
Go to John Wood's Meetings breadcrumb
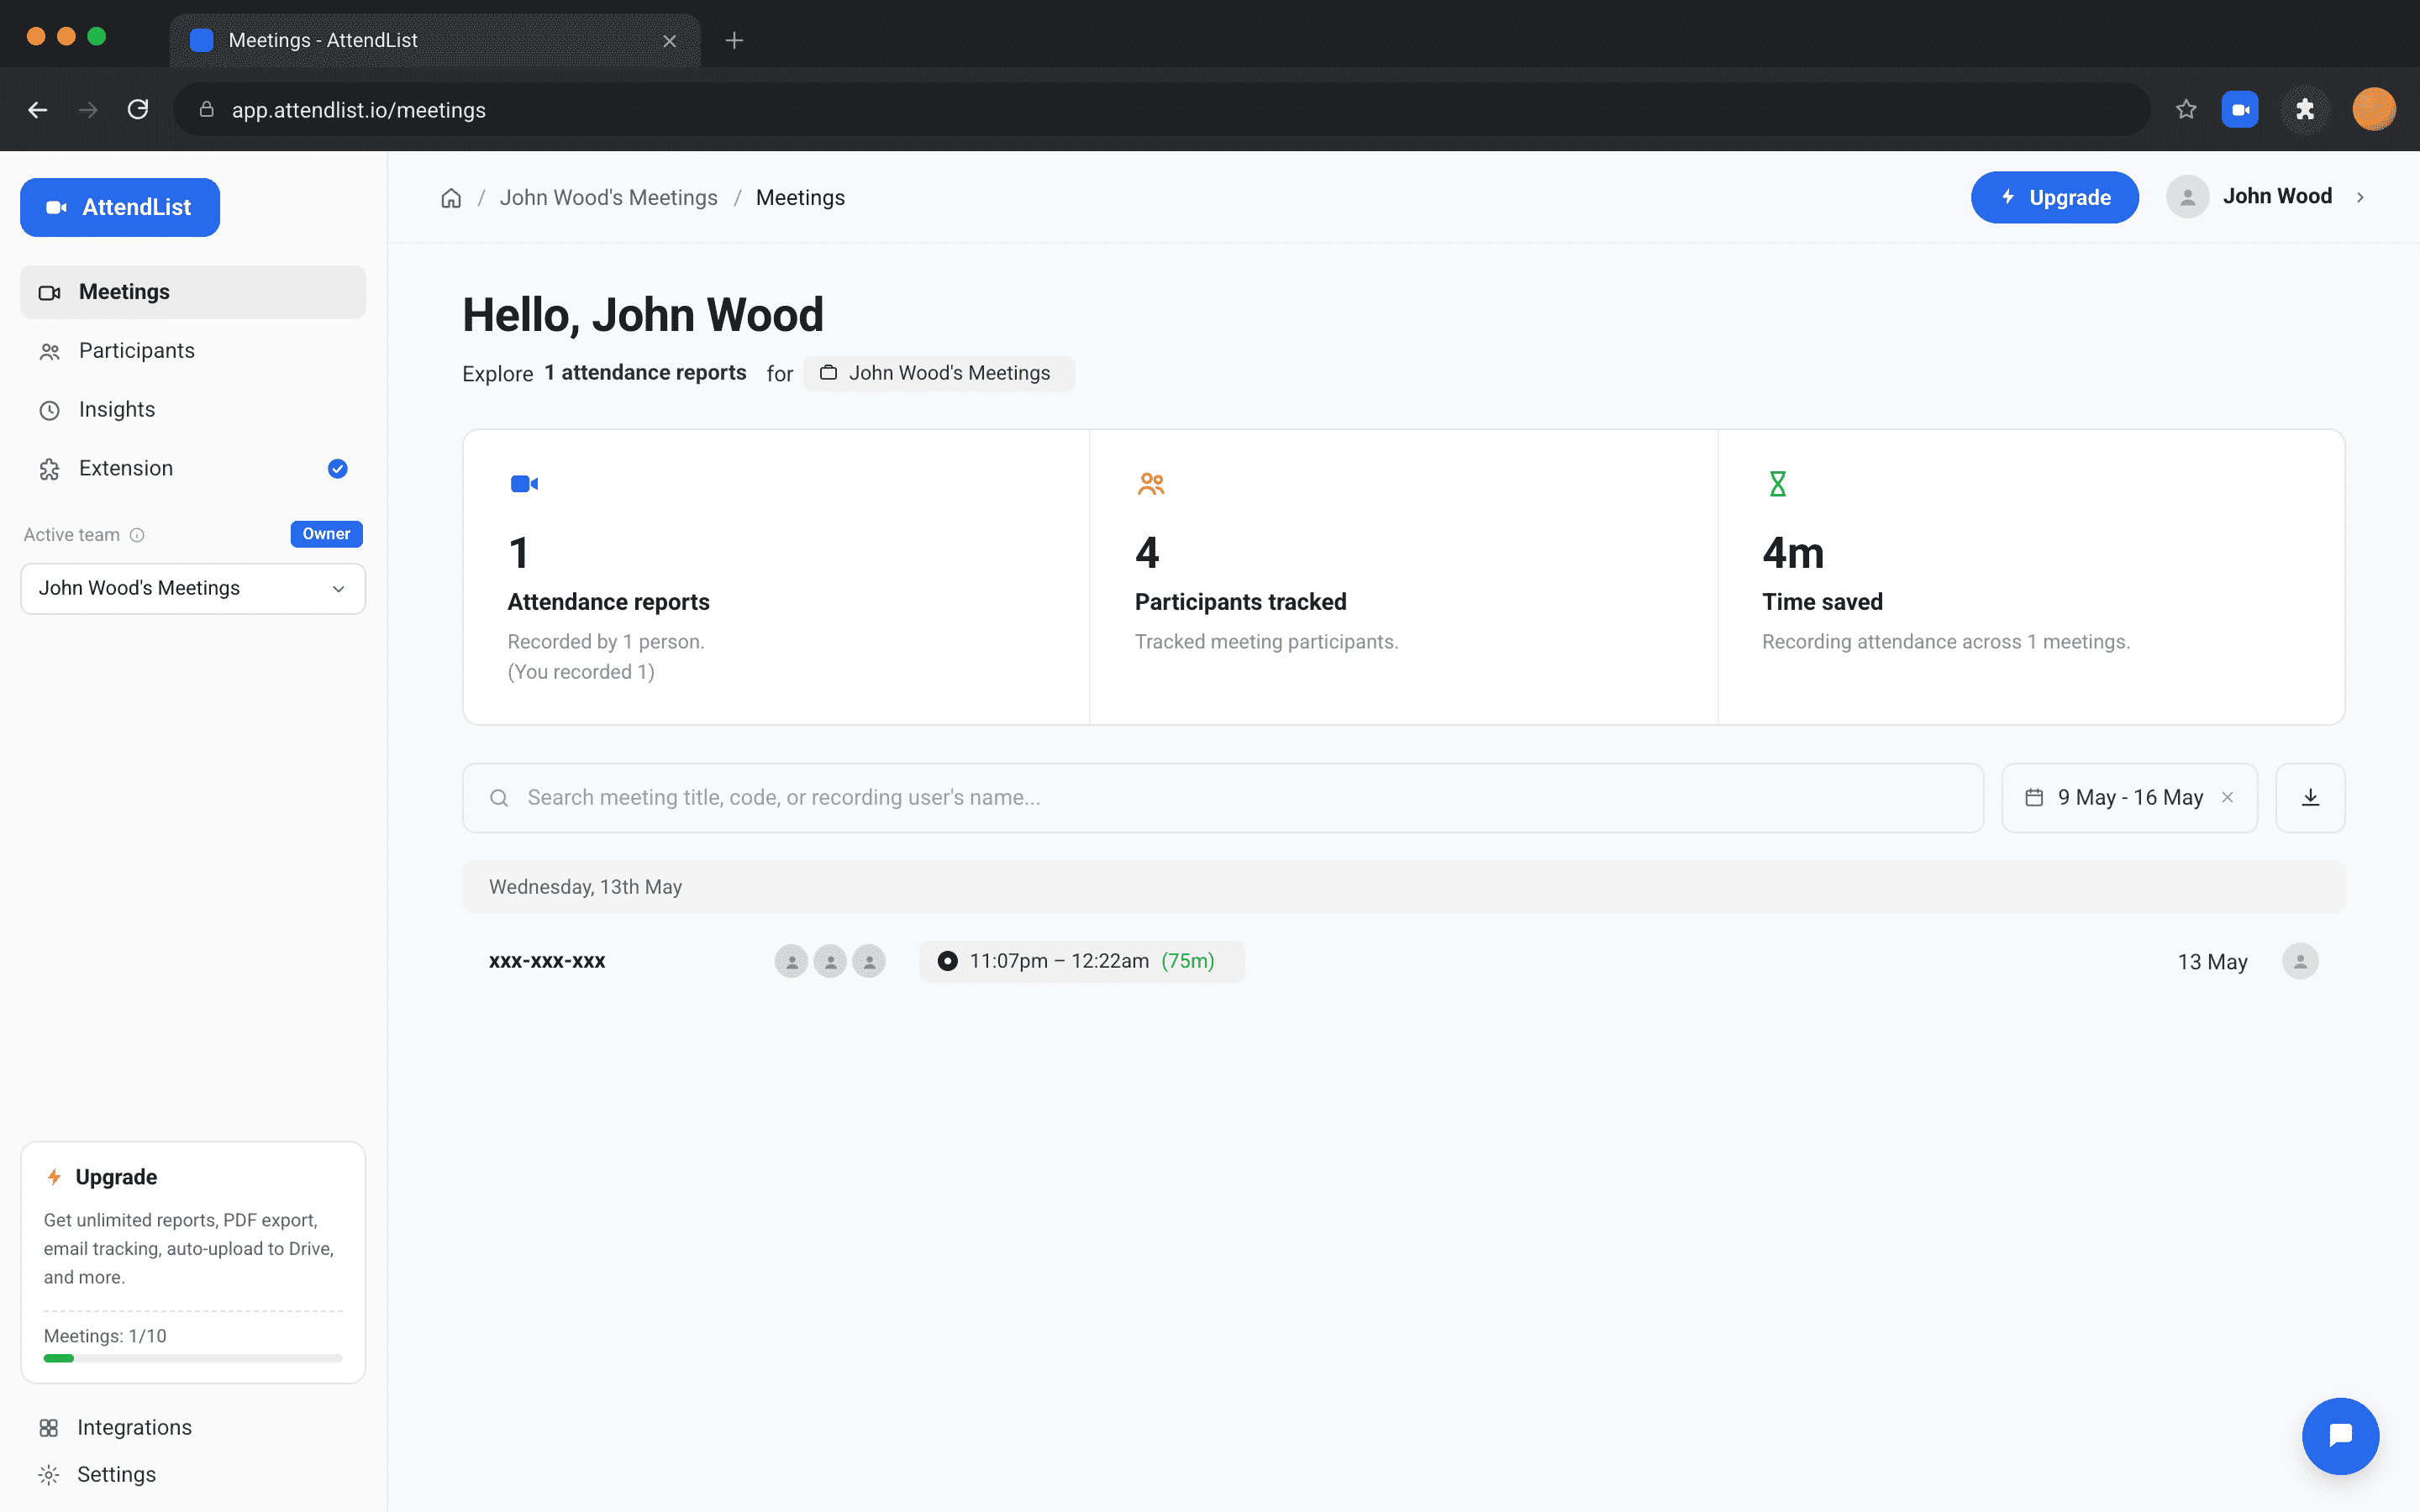608,198
